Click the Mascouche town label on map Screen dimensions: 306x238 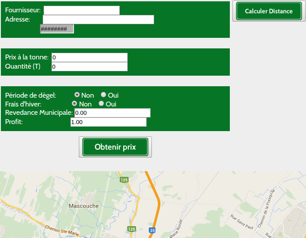[x=84, y=206]
